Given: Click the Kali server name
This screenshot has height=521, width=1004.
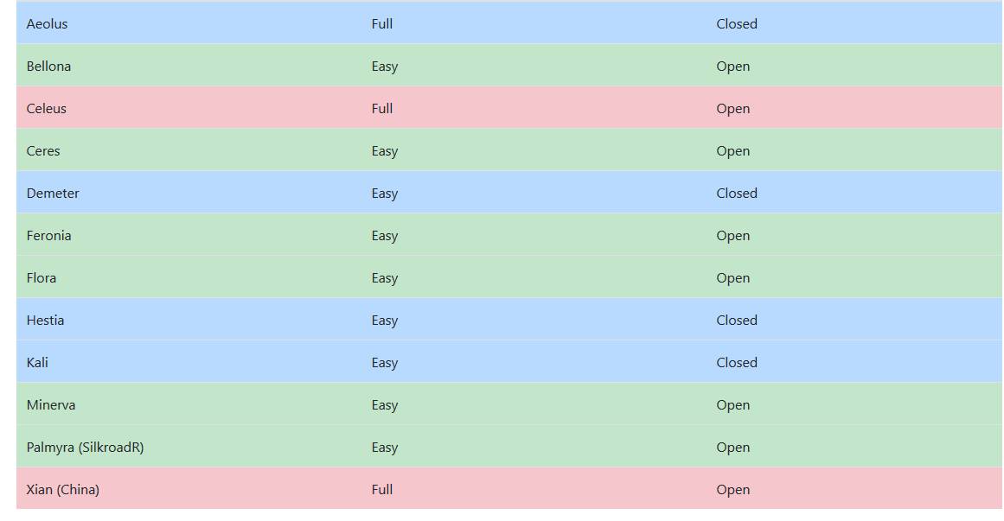Looking at the screenshot, I should point(37,363).
